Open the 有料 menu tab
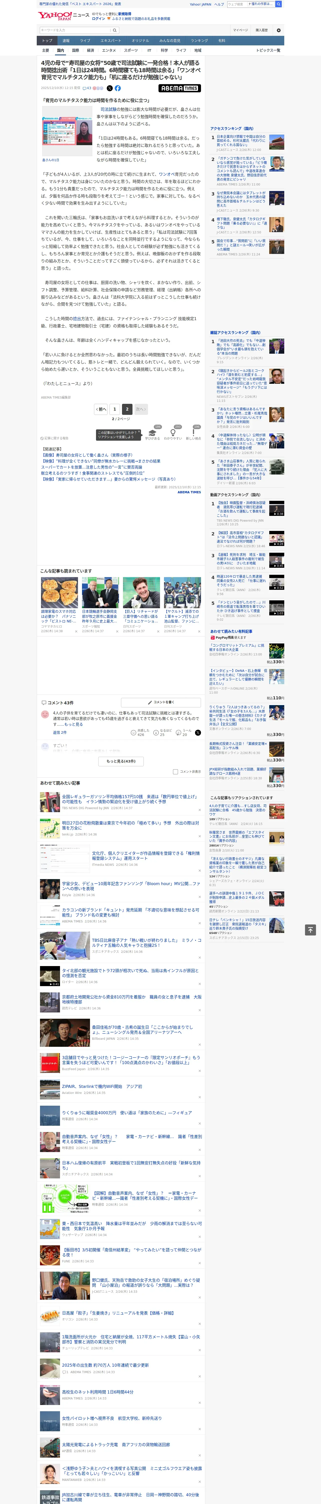 (221, 40)
